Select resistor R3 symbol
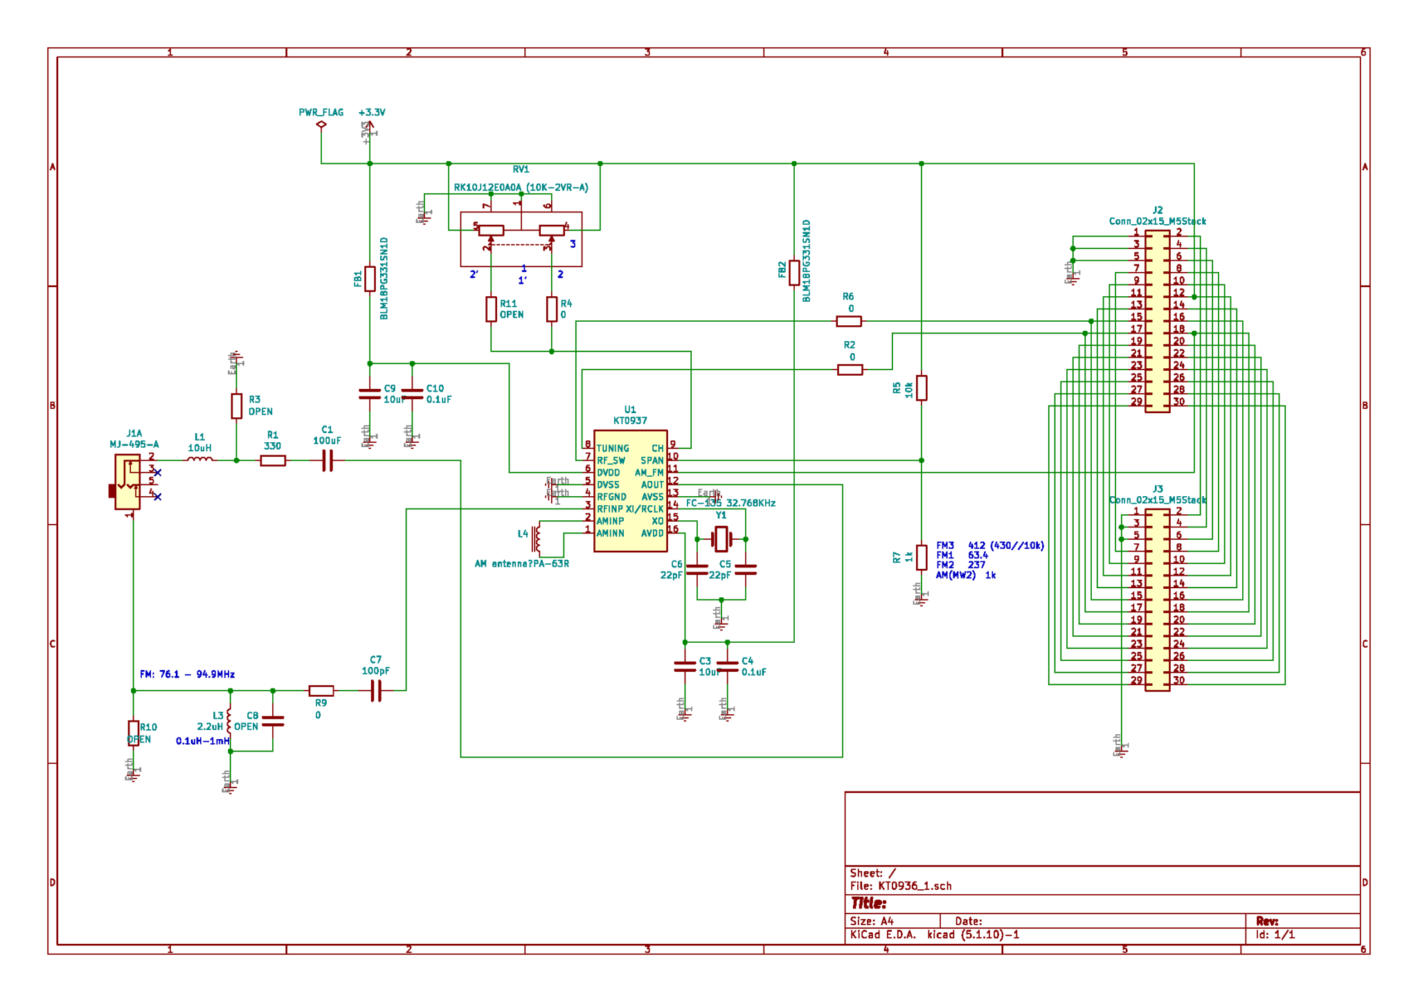Viewport: 1418px width, 1002px height. point(236,406)
